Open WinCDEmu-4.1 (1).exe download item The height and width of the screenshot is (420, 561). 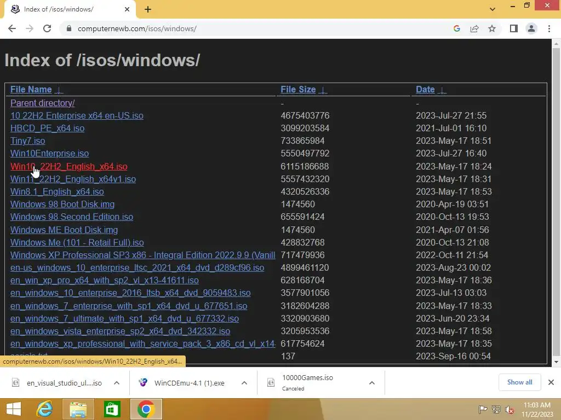tap(183, 383)
